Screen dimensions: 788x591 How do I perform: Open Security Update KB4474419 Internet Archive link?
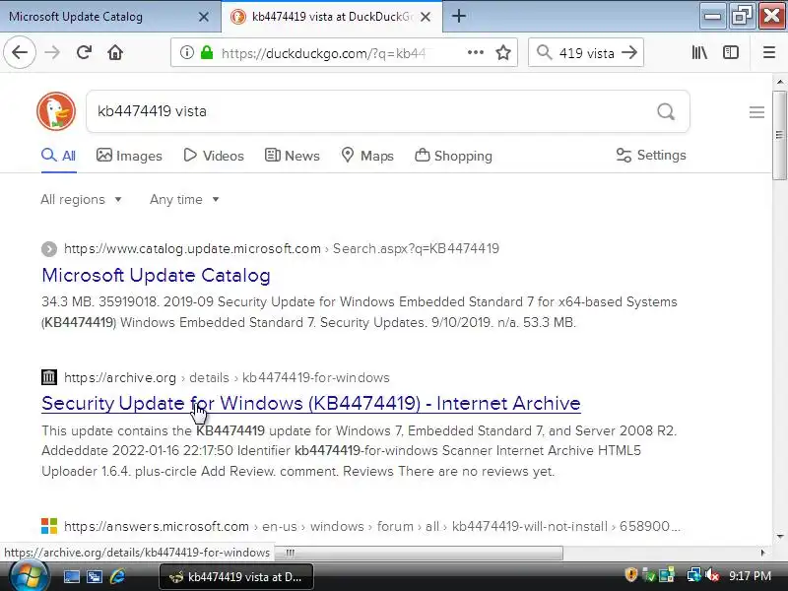311,404
